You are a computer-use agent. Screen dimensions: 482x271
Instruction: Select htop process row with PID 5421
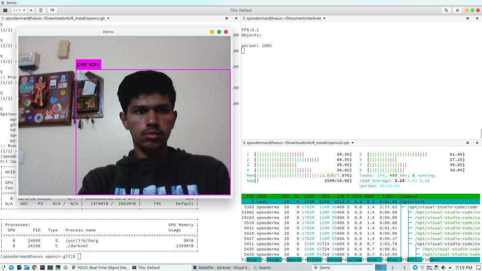(361, 244)
